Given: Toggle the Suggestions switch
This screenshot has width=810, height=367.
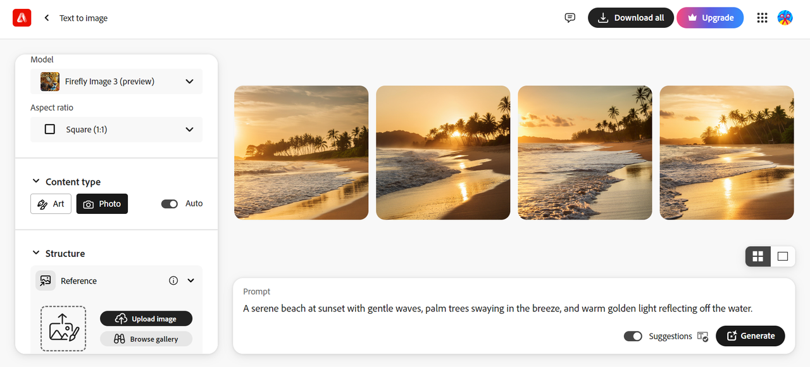Looking at the screenshot, I should pyautogui.click(x=633, y=336).
